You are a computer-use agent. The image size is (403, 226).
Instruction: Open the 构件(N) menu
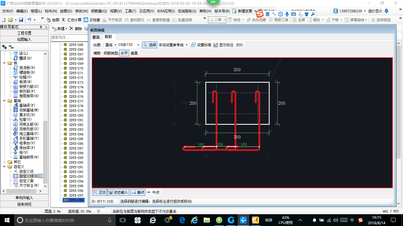(x=51, y=11)
